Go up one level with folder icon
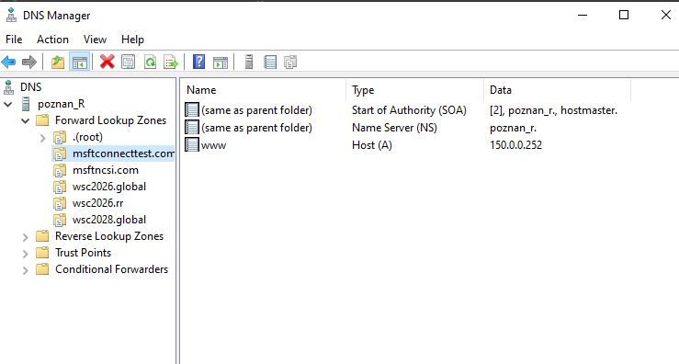 (58, 62)
